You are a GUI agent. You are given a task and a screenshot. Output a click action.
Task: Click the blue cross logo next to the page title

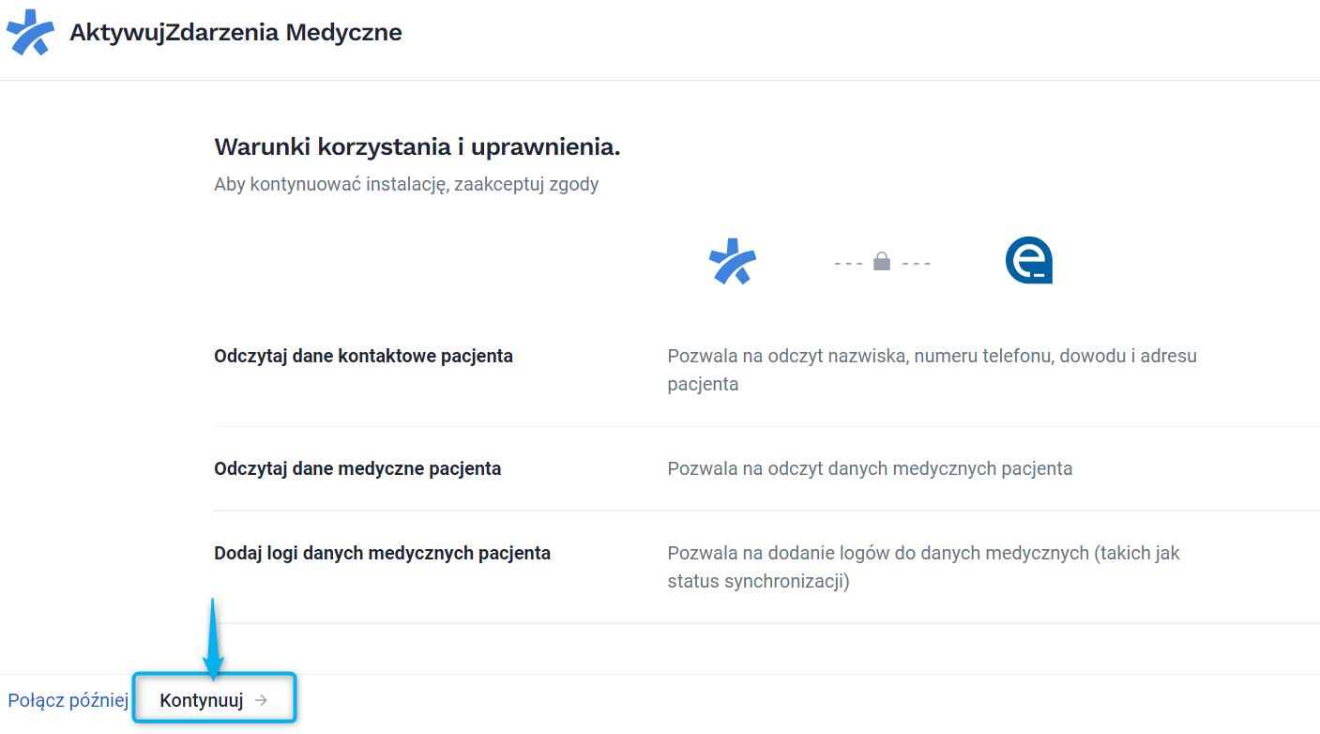coord(29,32)
